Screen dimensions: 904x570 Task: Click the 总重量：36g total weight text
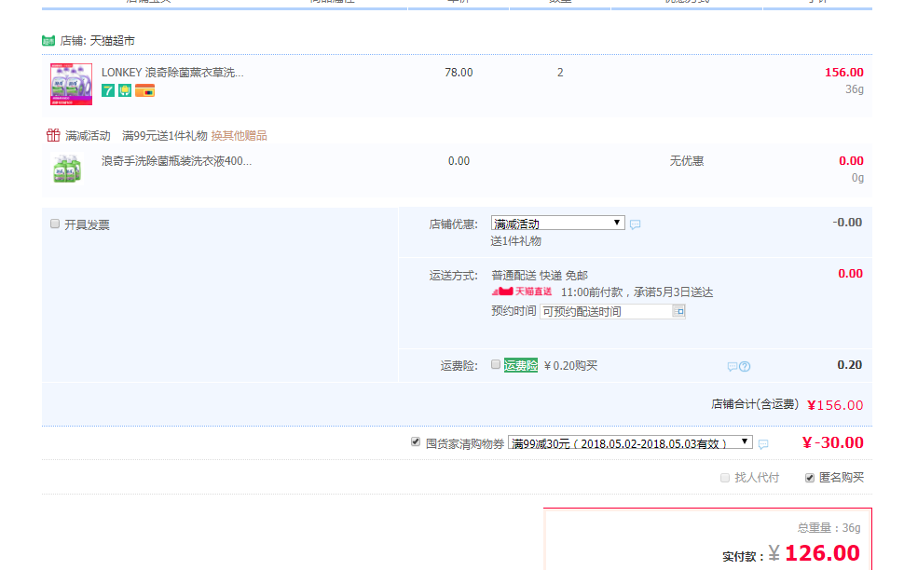point(829,528)
